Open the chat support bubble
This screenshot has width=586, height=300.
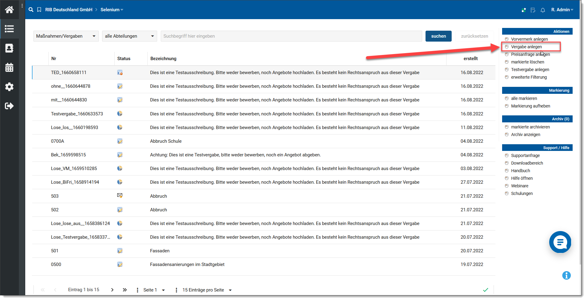pyautogui.click(x=560, y=242)
